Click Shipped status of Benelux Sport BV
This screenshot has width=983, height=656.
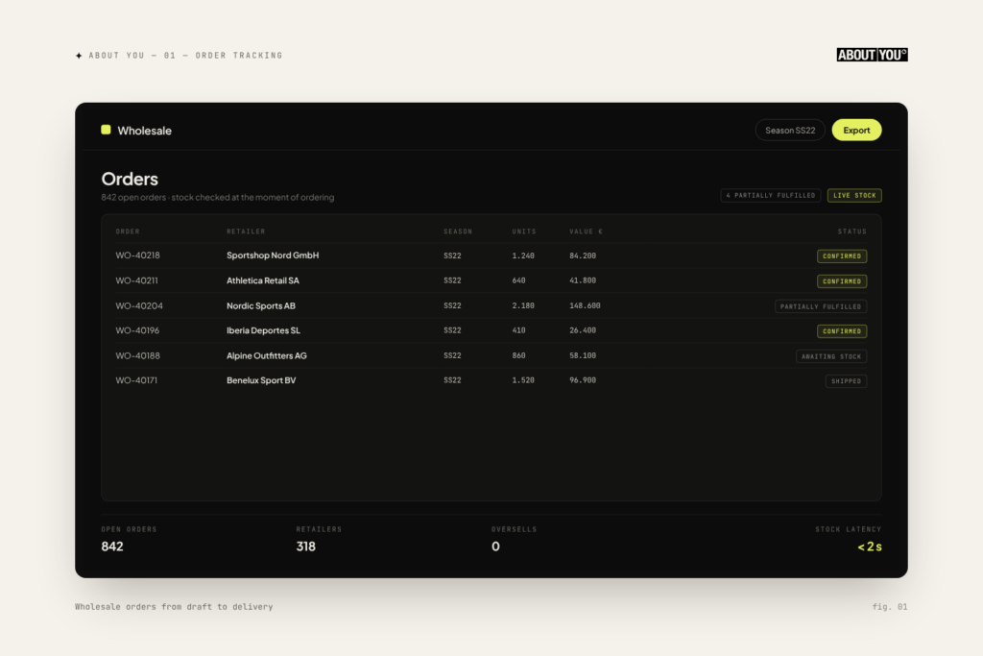[847, 380]
